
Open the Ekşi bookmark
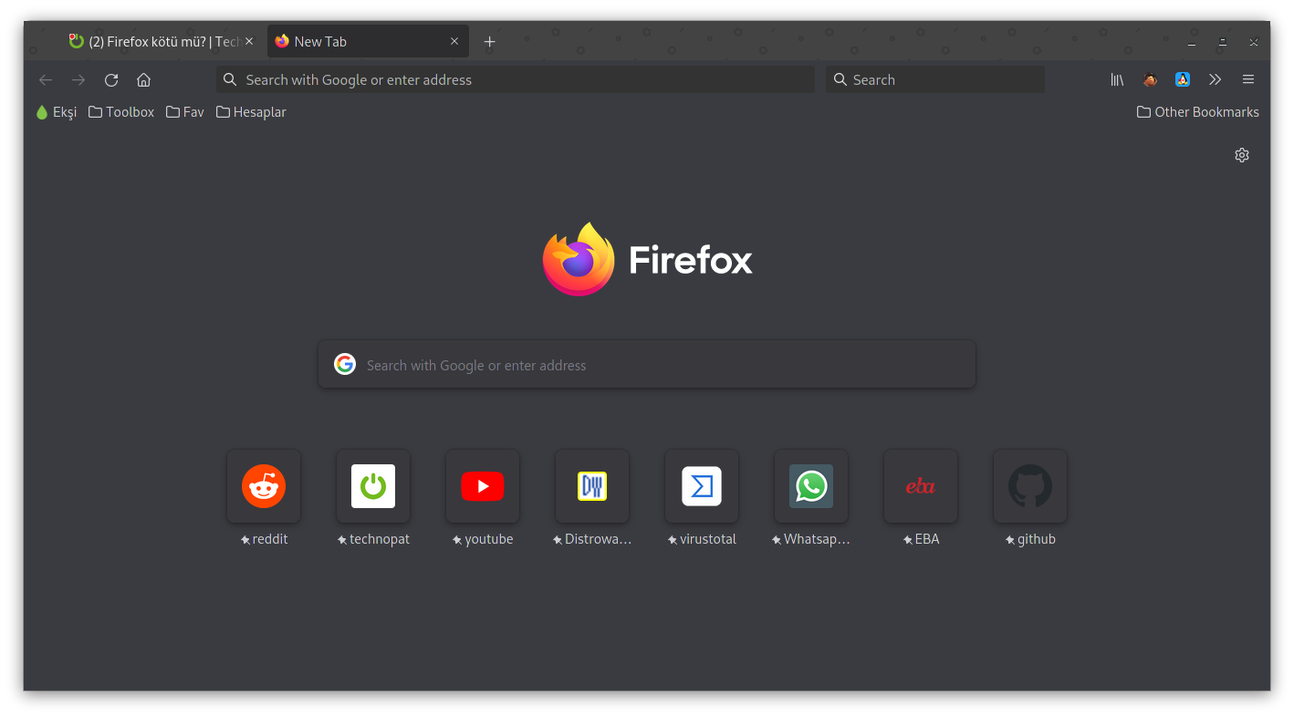click(x=56, y=112)
